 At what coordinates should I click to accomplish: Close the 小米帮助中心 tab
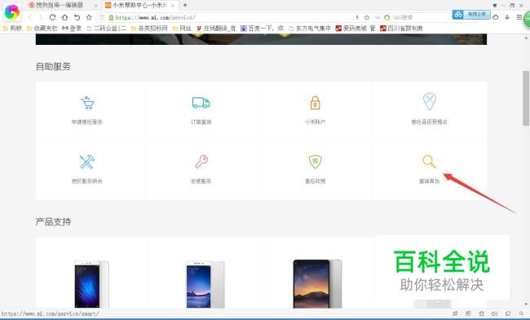click(x=172, y=6)
